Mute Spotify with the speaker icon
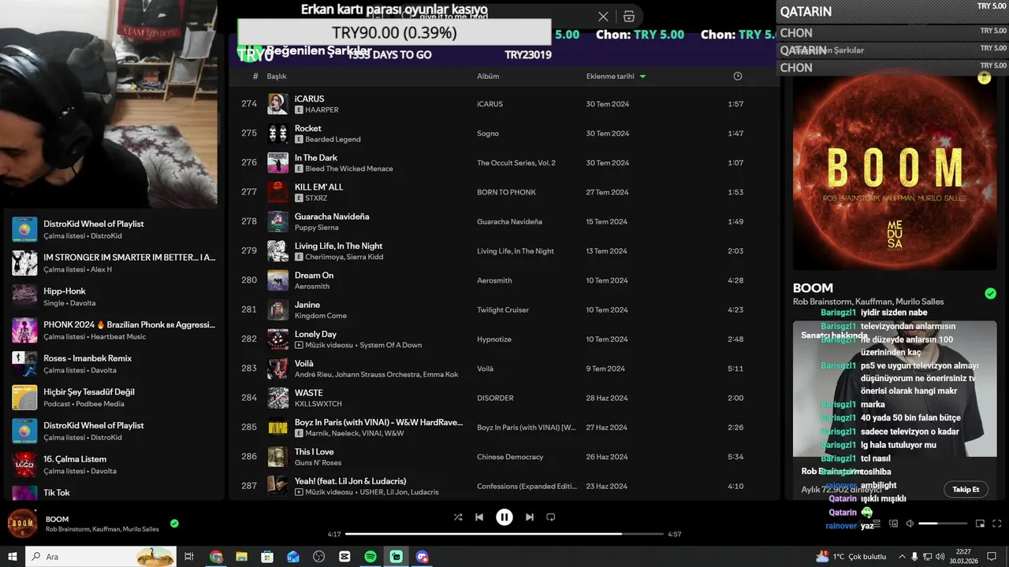 pos(910,524)
